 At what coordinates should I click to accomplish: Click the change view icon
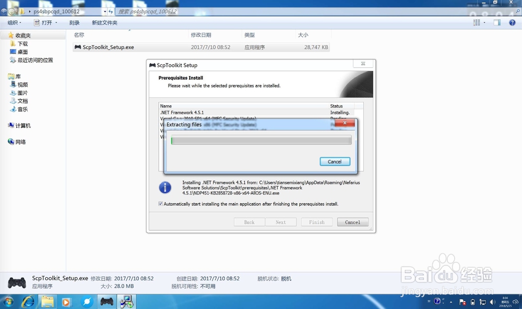477,22
